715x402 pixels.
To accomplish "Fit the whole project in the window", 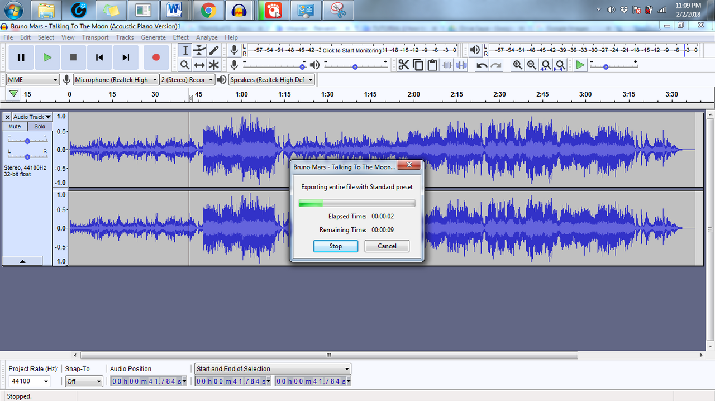I will tap(560, 65).
